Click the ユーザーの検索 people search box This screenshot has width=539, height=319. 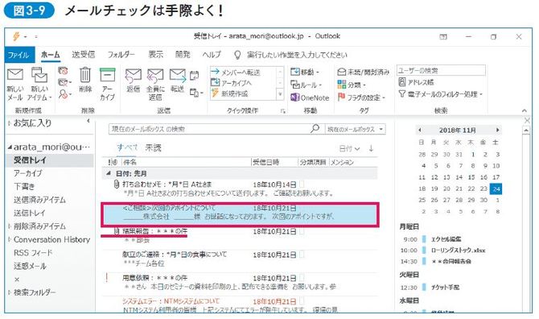pos(441,70)
